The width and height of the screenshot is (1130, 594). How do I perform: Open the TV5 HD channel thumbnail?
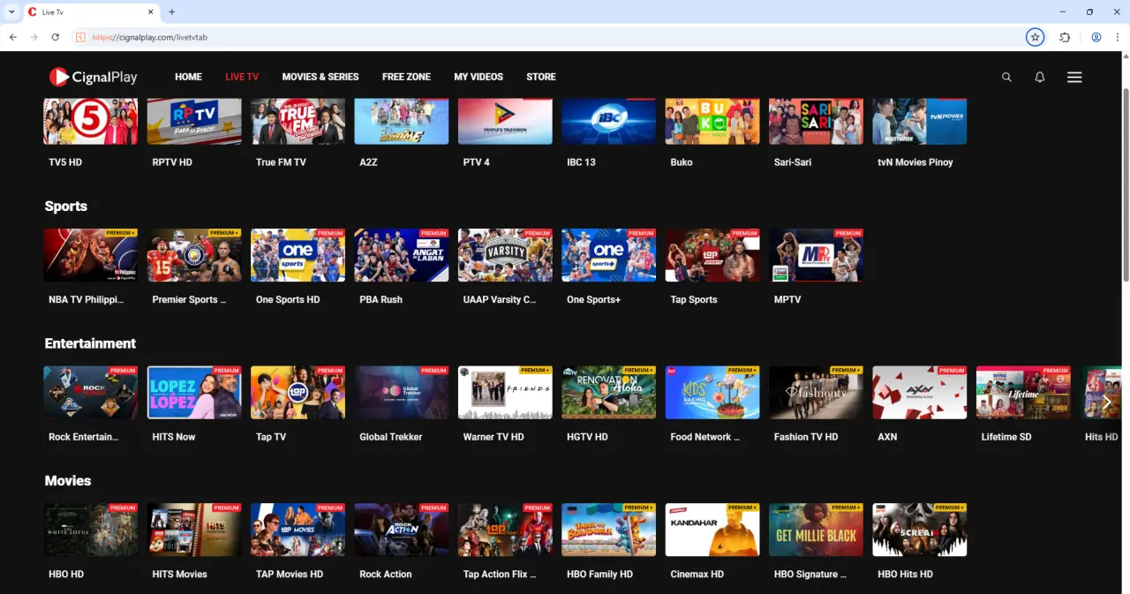91,121
